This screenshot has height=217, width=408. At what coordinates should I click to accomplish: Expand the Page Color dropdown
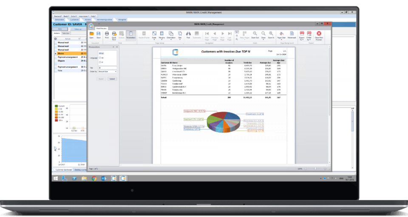pyautogui.click(x=281, y=36)
